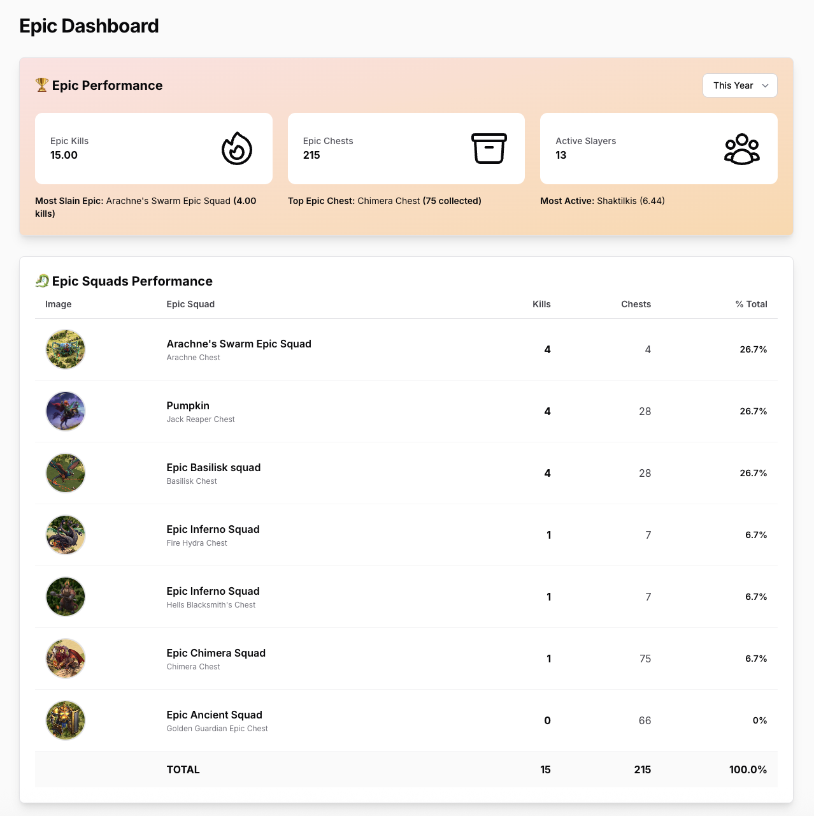
Task: Select the Chests column header
Action: tap(635, 304)
